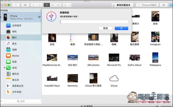Click 取消 to cancel new album
This screenshot has width=173, height=107.
(x=106, y=28)
